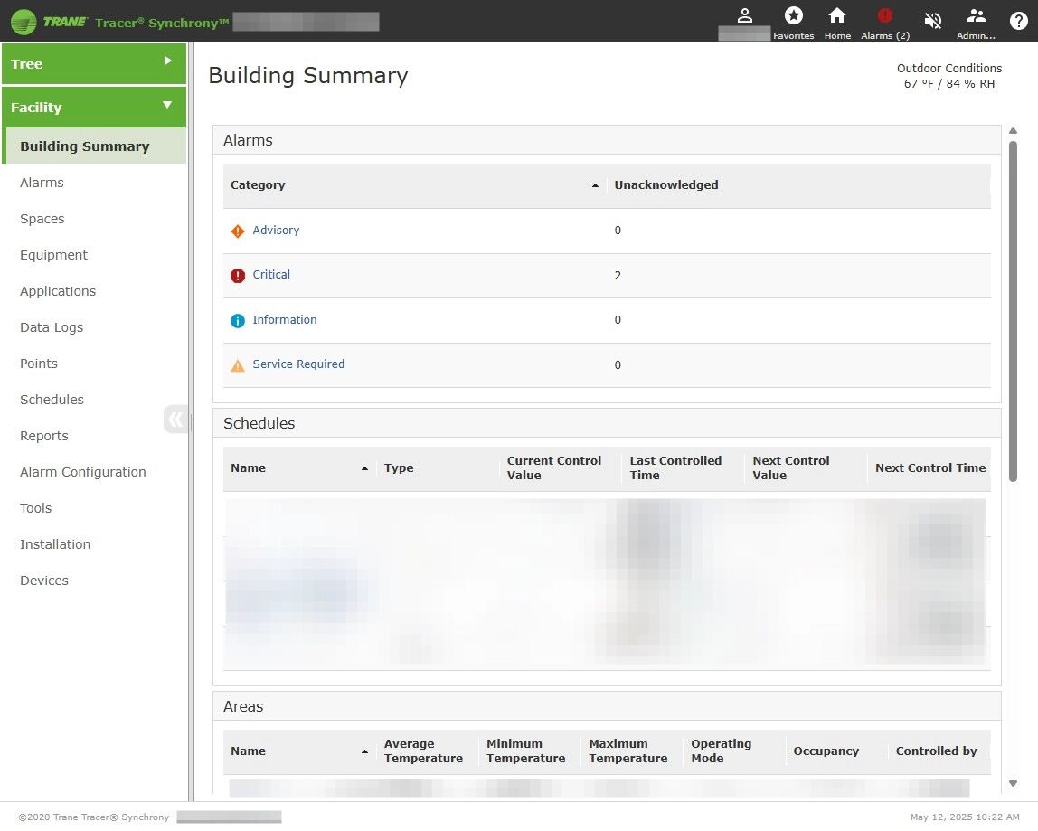Collapse sidebar with double-chevron handle
1038x831 pixels.
(x=175, y=420)
